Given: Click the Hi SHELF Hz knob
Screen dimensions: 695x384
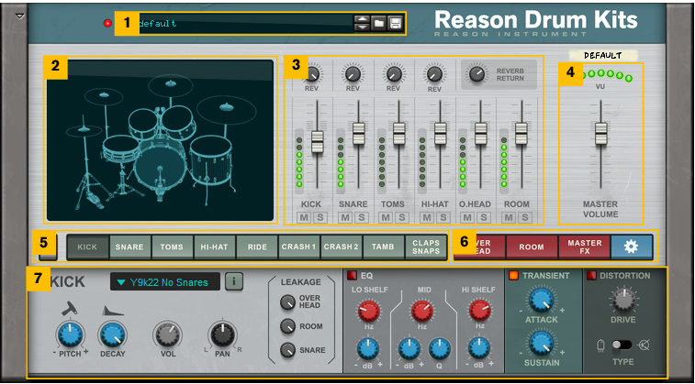Looking at the screenshot, I should pos(479,311).
